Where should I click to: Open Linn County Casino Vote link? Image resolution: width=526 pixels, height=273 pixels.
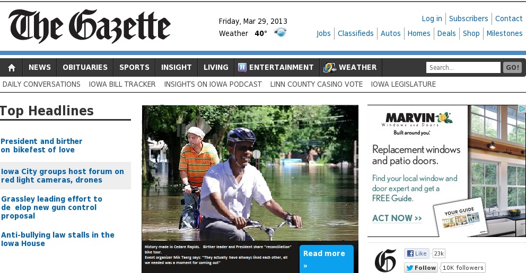(317, 84)
